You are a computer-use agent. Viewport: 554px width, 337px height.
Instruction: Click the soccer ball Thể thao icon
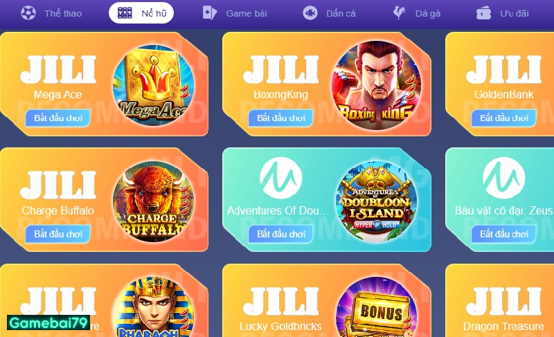(28, 13)
